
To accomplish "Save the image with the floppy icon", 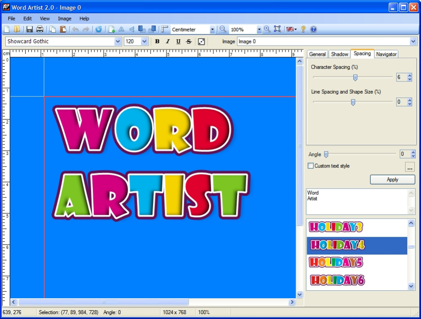I will (x=29, y=29).
